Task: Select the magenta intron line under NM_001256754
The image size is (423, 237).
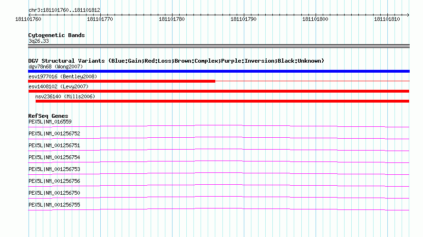Action: click(x=219, y=161)
